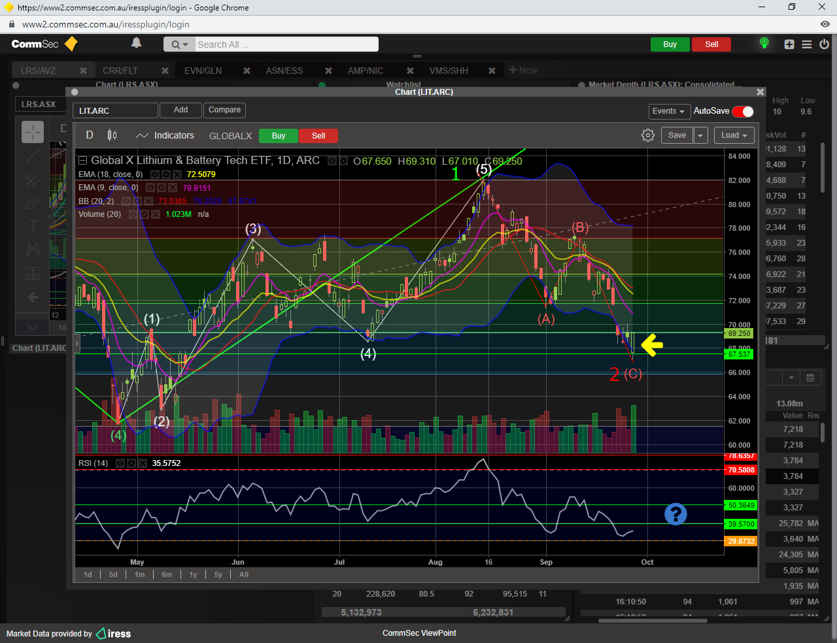The width and height of the screenshot is (837, 643).
Task: Toggle visibility of EMA (9, close, 0)
Action: 151,188
